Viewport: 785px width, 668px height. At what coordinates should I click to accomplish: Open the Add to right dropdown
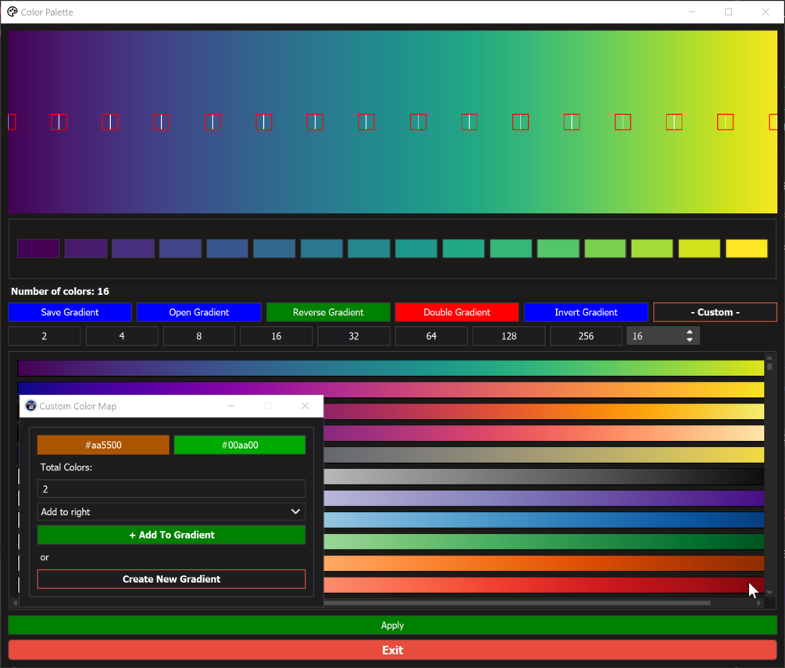pyautogui.click(x=171, y=512)
